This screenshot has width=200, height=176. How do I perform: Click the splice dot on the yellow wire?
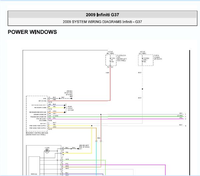pos(92,126)
